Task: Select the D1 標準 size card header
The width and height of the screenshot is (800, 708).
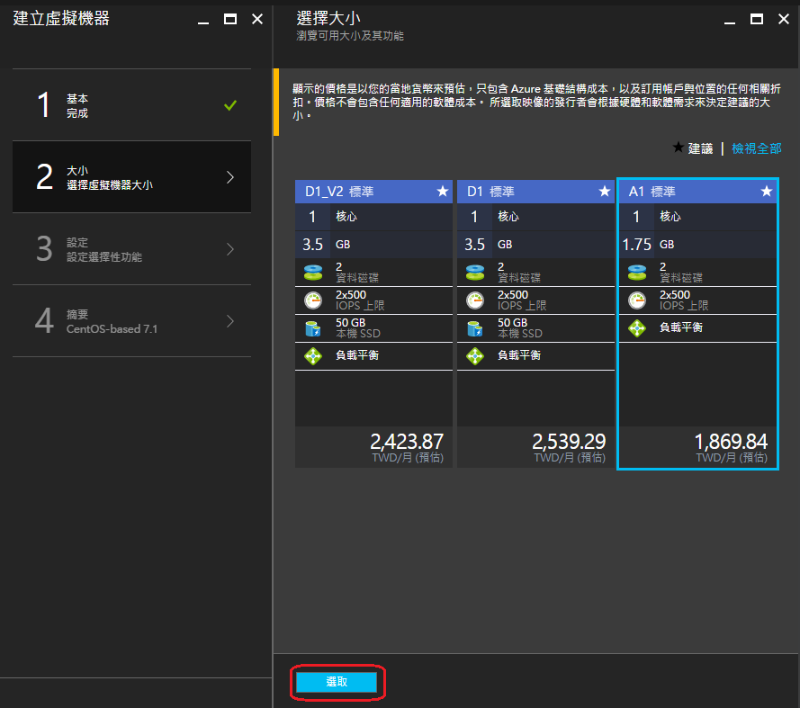Action: [535, 192]
